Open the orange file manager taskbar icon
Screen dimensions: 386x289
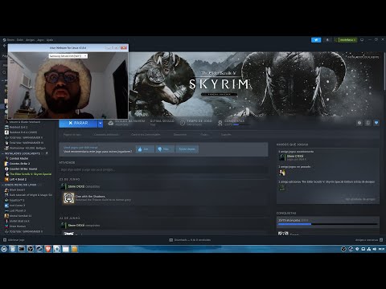[75, 249]
